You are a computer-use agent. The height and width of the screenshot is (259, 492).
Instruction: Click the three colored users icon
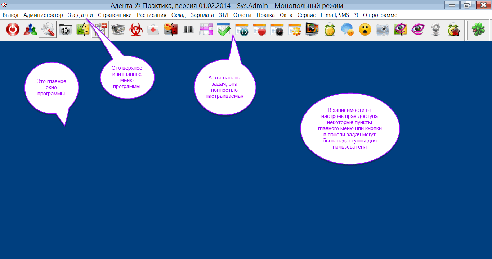pos(30,30)
